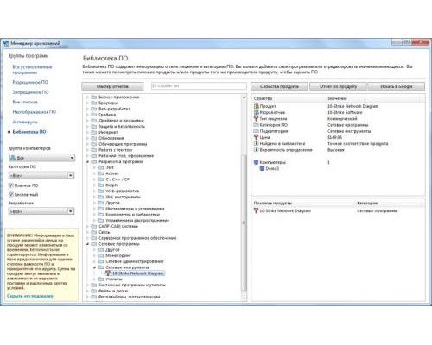Click the 10-Strike icon in Похожие продукты
This screenshot has width=432, height=345.
[256, 210]
